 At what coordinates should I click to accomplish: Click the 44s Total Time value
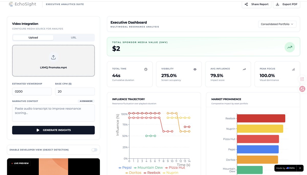(116, 76)
